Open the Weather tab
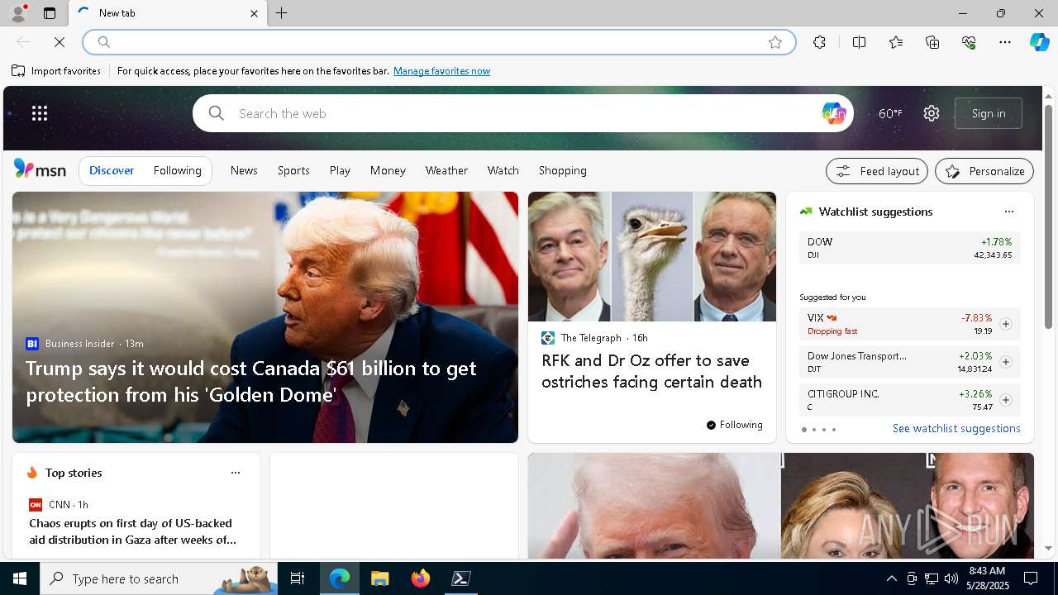Viewport: 1058px width, 595px height. pos(446,170)
